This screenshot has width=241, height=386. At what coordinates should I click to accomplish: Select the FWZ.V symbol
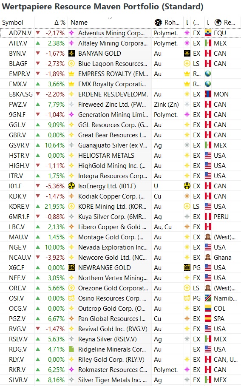point(18,105)
